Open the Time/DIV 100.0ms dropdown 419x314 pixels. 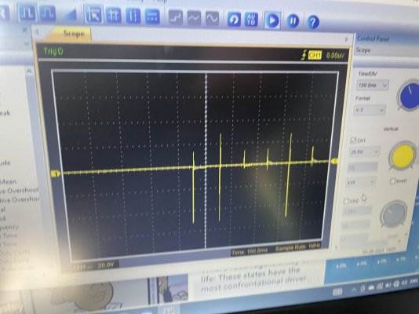click(373, 86)
